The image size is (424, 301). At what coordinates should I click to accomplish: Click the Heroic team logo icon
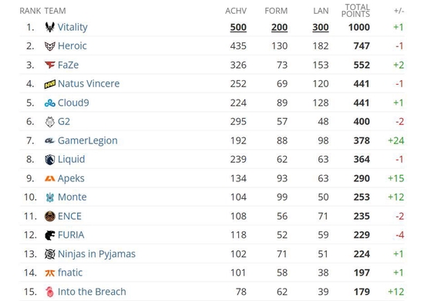click(50, 46)
